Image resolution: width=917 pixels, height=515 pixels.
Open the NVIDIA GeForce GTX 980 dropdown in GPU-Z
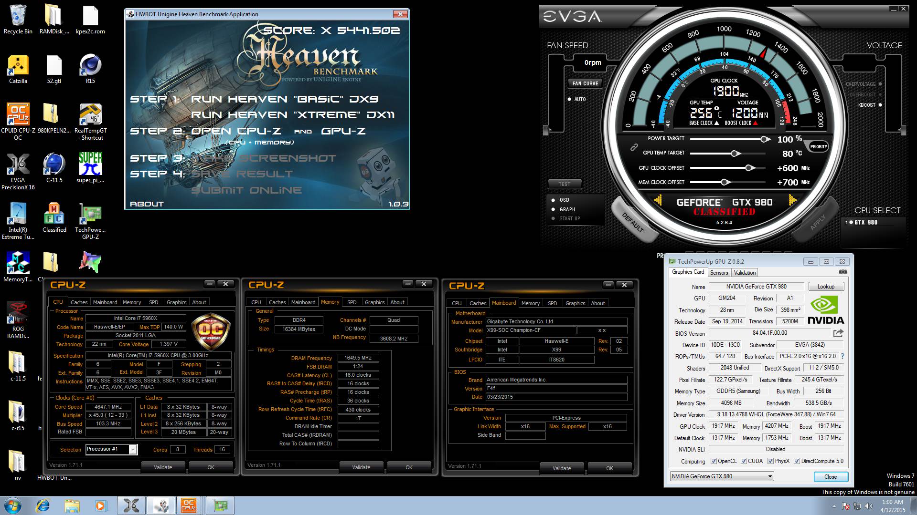722,476
